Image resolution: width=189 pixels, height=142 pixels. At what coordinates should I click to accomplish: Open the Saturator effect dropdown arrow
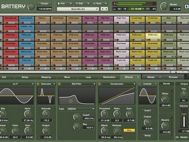(54, 84)
